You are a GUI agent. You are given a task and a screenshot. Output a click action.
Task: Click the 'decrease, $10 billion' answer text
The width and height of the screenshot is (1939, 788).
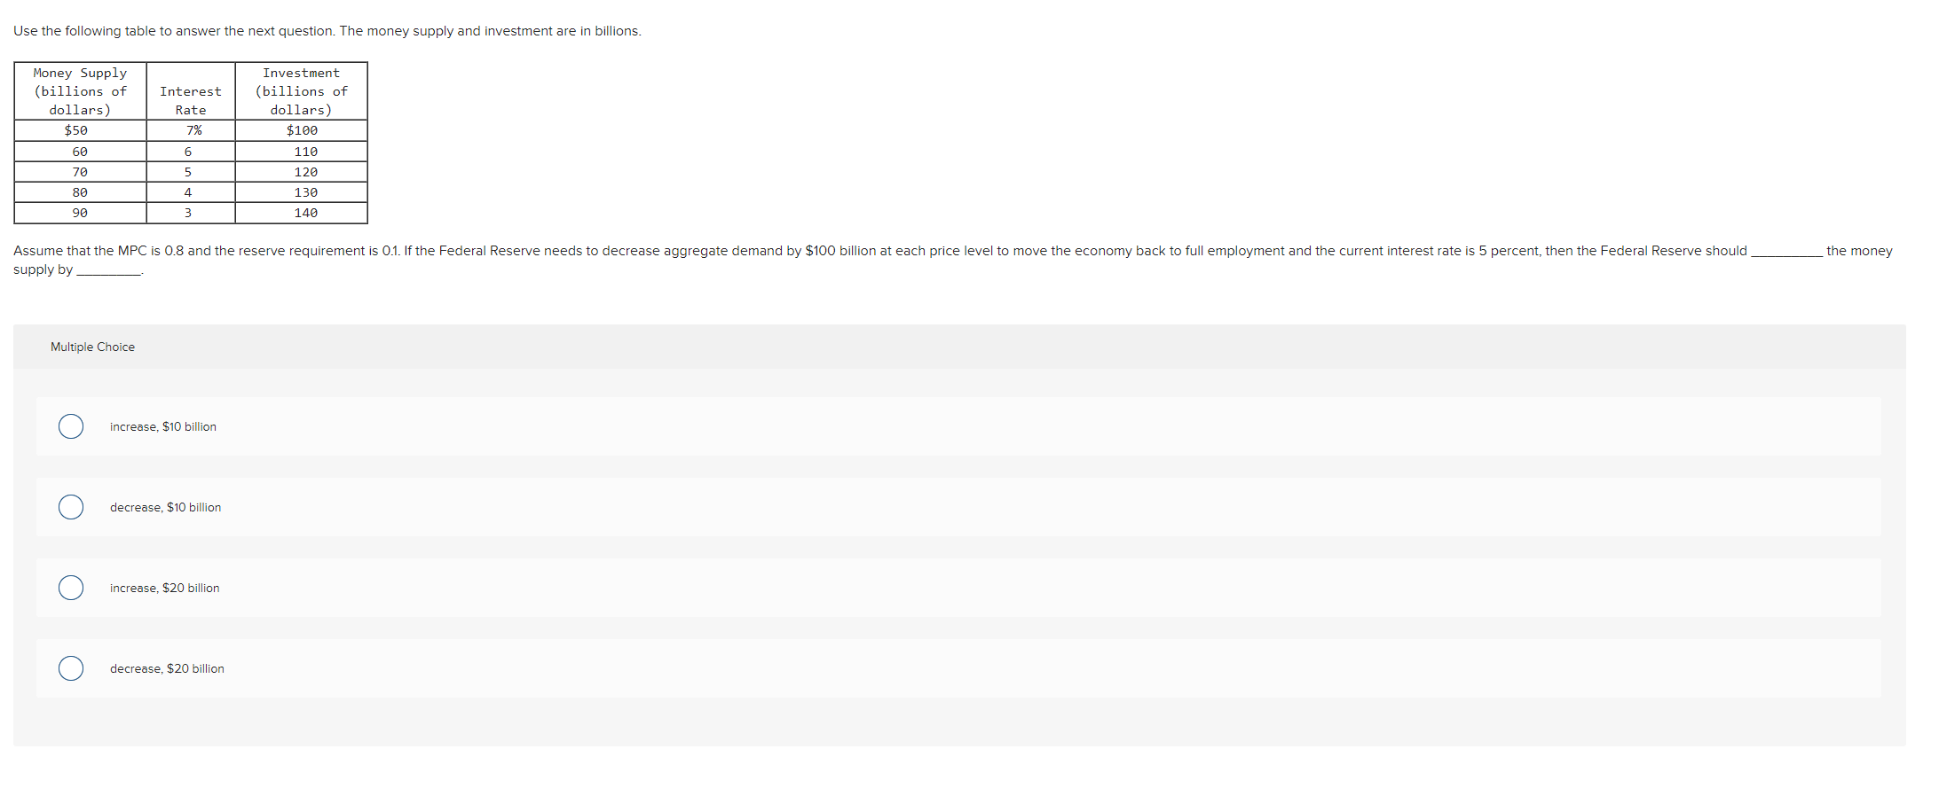point(165,507)
